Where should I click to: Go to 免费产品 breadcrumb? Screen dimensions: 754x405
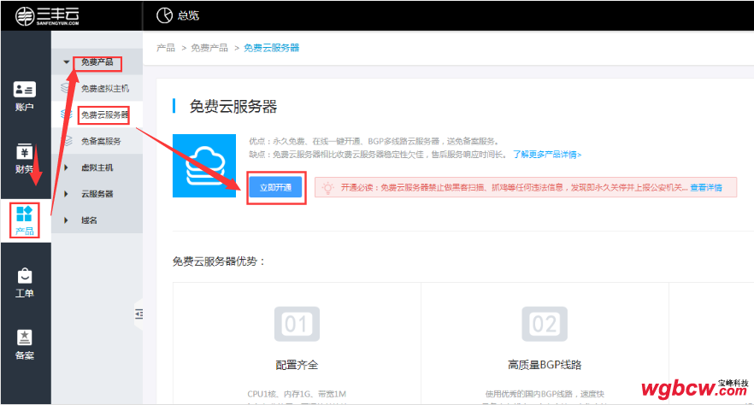point(209,48)
